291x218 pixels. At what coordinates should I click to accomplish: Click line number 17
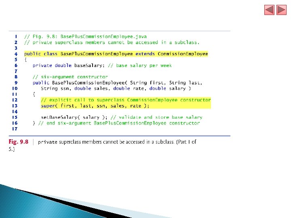[15, 129]
